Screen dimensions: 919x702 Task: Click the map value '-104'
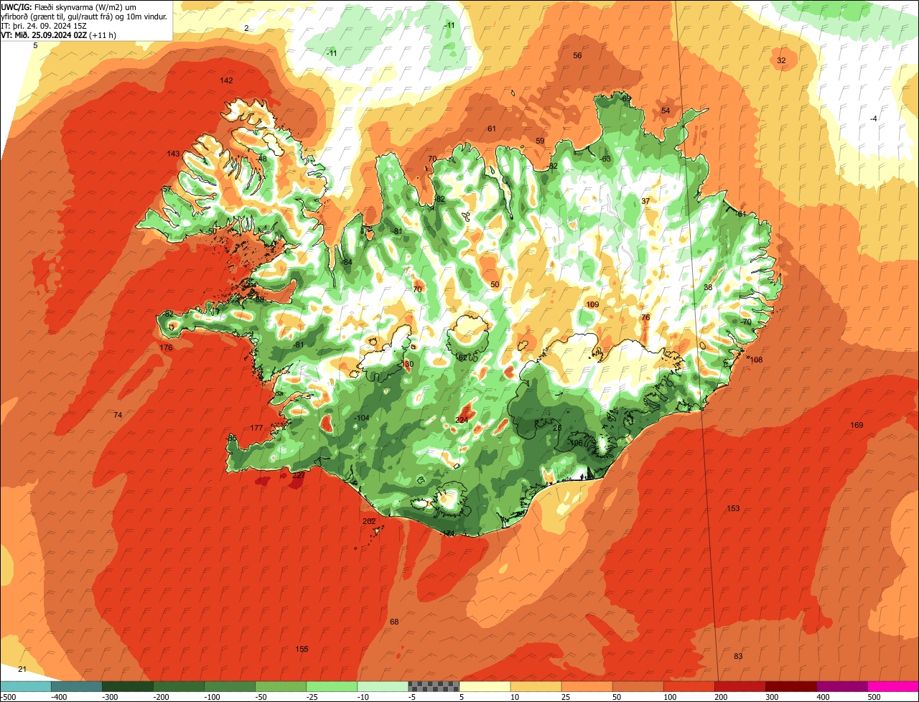[x=362, y=418]
